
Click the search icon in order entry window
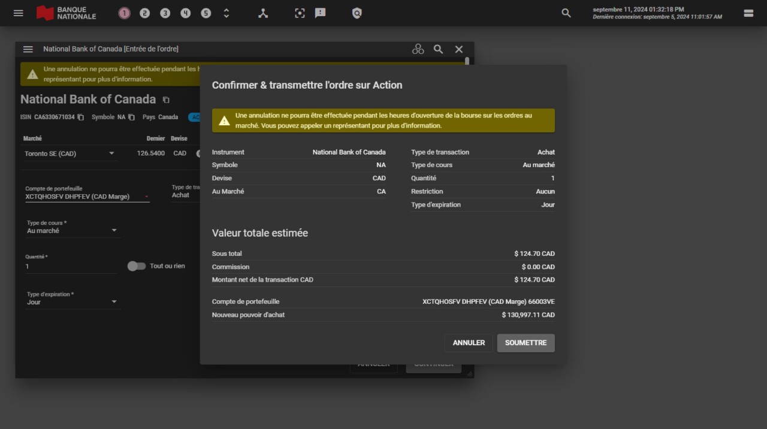[439, 49]
